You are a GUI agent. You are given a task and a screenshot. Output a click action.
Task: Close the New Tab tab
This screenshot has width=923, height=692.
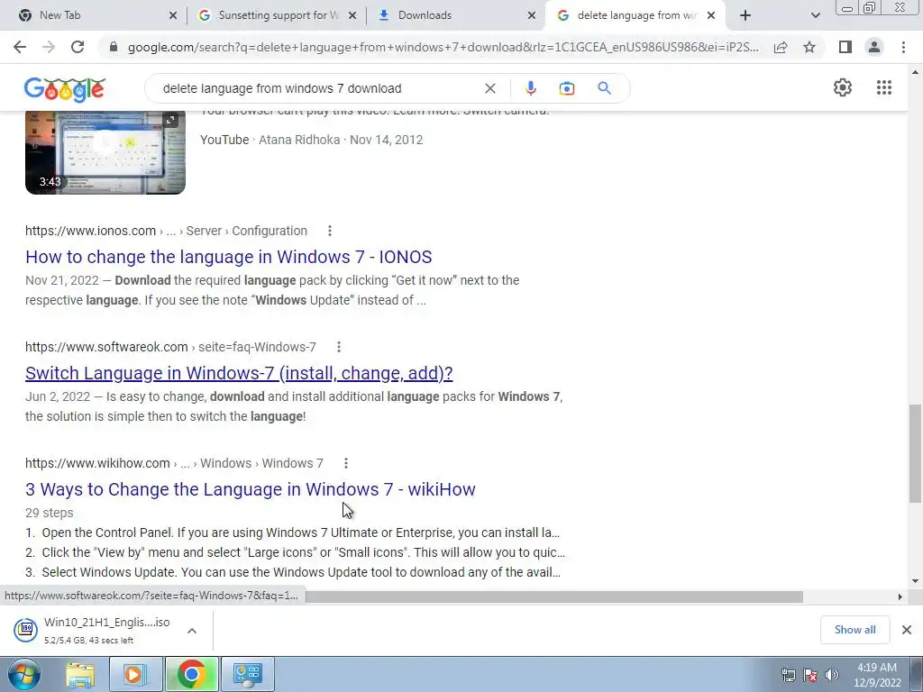[172, 15]
